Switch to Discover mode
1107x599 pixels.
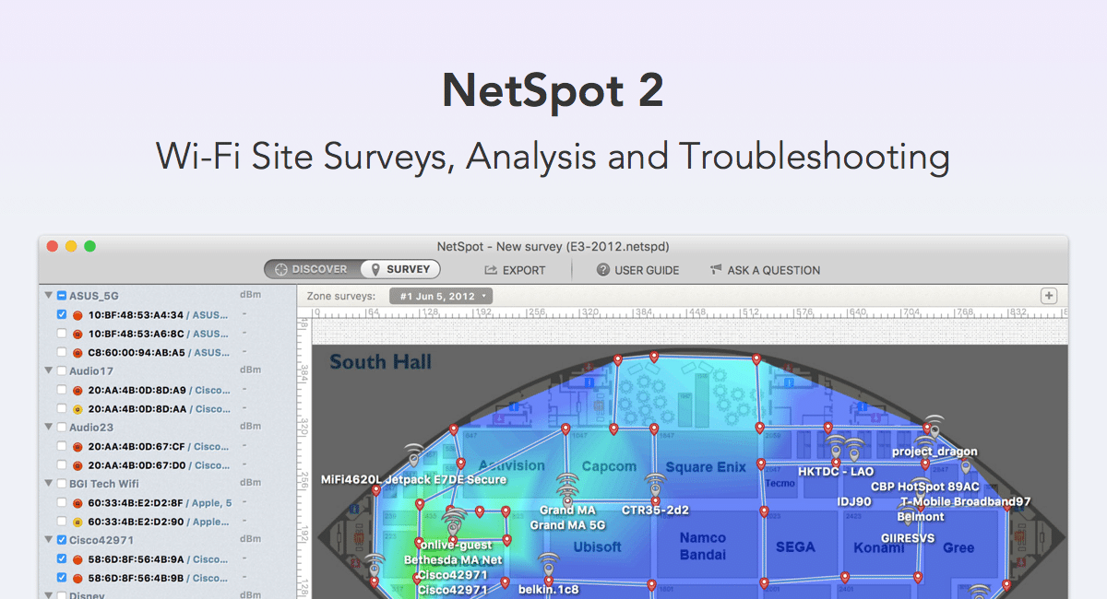[310, 269]
